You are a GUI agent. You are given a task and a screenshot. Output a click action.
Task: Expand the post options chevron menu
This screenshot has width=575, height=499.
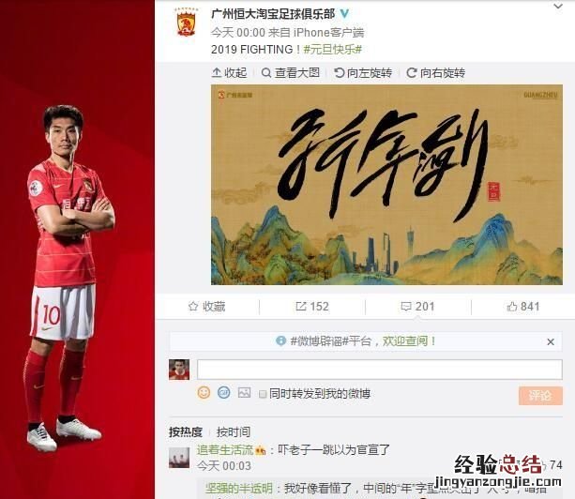558,7
